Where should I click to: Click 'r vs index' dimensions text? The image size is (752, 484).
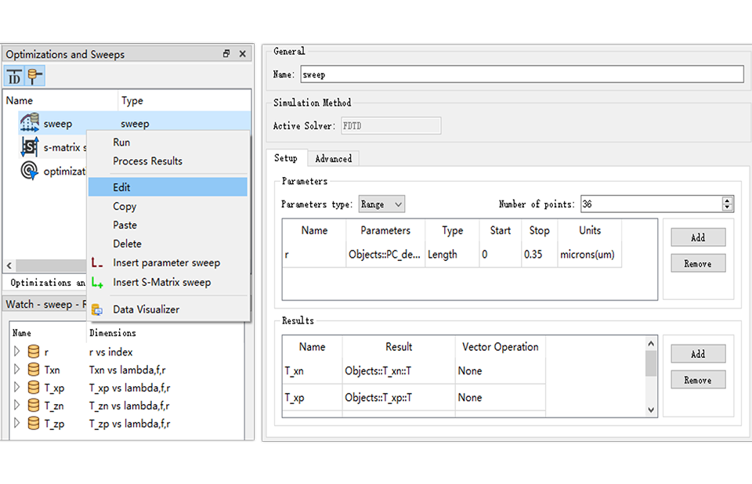point(110,352)
